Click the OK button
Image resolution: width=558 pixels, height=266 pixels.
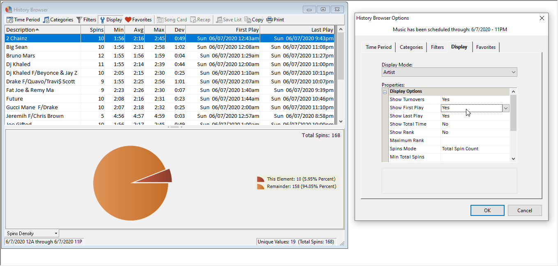[x=487, y=211]
